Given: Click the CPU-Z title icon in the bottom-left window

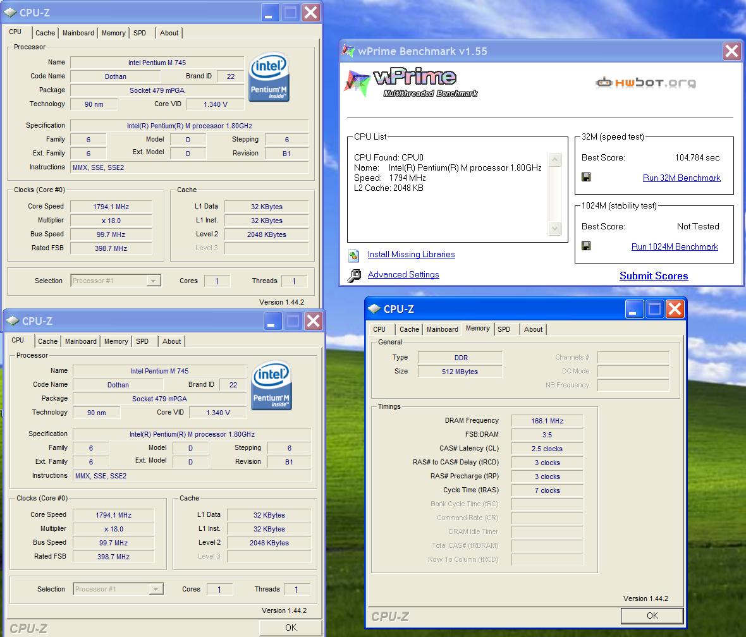Looking at the screenshot, I should pos(13,320).
